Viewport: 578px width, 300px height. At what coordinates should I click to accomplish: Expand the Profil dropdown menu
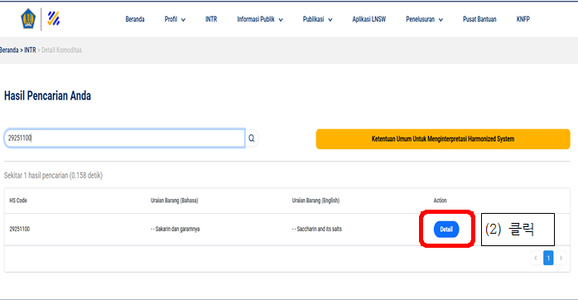pyautogui.click(x=175, y=19)
